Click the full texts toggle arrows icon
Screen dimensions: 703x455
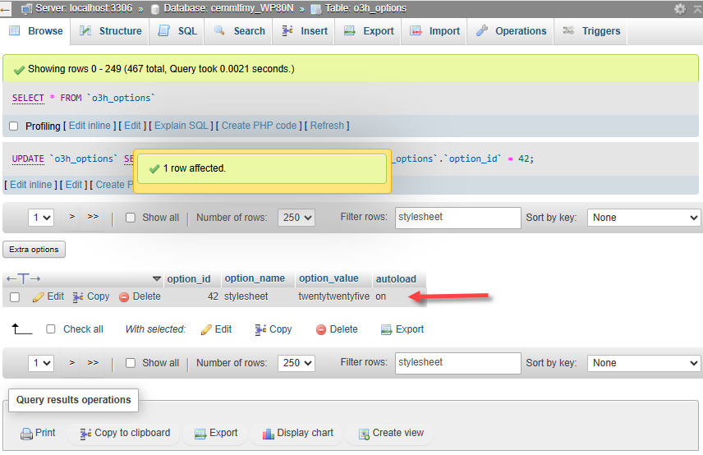23,278
